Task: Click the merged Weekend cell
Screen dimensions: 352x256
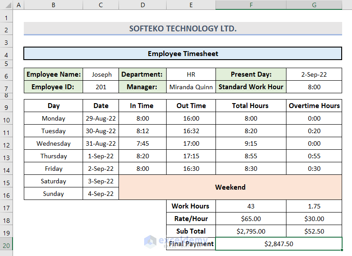Action: pyautogui.click(x=230, y=187)
